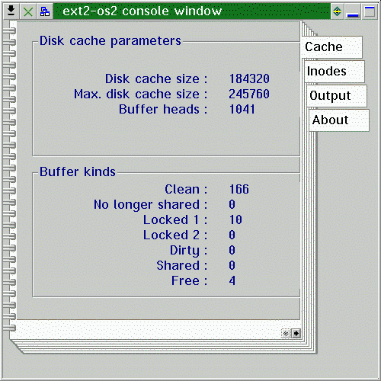
Task: Open the Inodes tab
Action: coord(335,72)
